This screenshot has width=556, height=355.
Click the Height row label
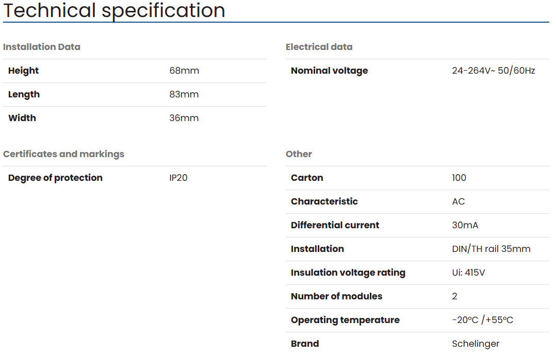(23, 71)
